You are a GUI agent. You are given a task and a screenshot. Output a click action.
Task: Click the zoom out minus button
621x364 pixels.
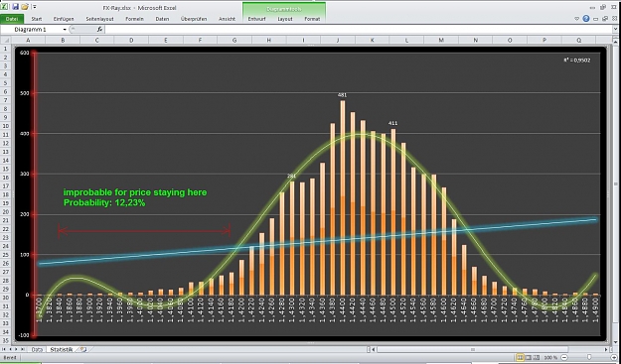pos(564,358)
